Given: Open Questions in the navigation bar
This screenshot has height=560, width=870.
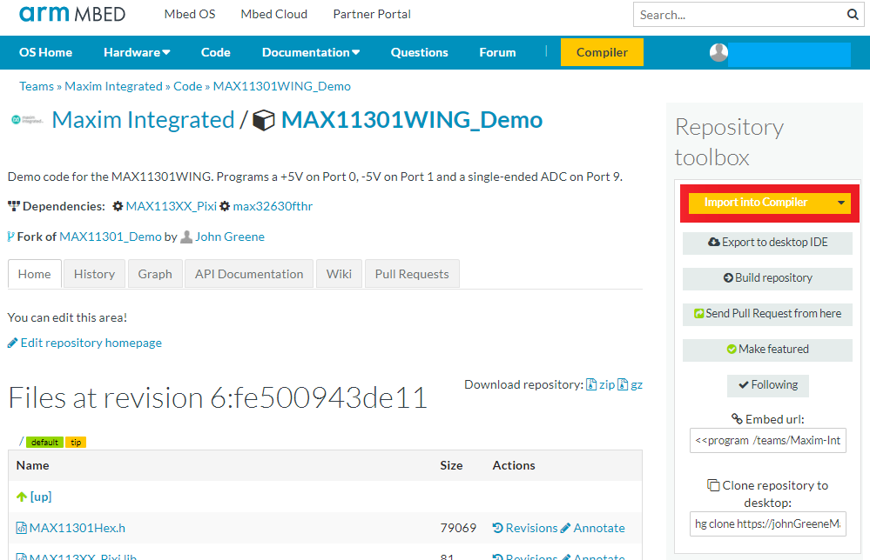Looking at the screenshot, I should (x=419, y=53).
